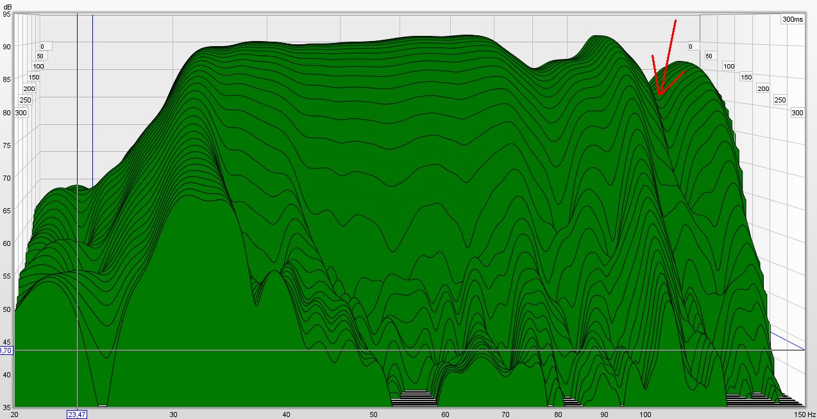Screen dimensions: 817x419
Task: Click the 40 dB level axis label
Action: (7, 375)
